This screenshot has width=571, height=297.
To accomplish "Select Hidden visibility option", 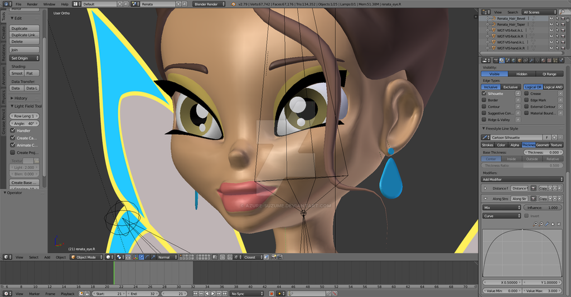I will coord(521,74).
